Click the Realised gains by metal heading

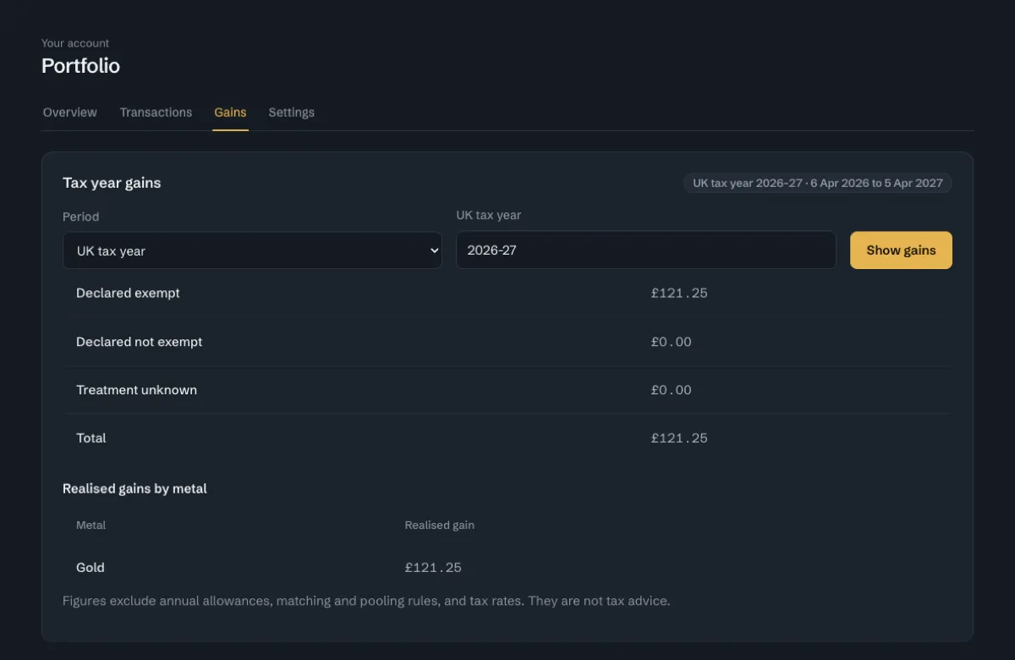pos(134,488)
